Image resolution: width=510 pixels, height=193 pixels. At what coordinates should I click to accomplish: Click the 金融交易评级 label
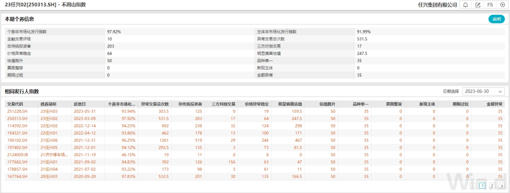pyautogui.click(x=18, y=39)
